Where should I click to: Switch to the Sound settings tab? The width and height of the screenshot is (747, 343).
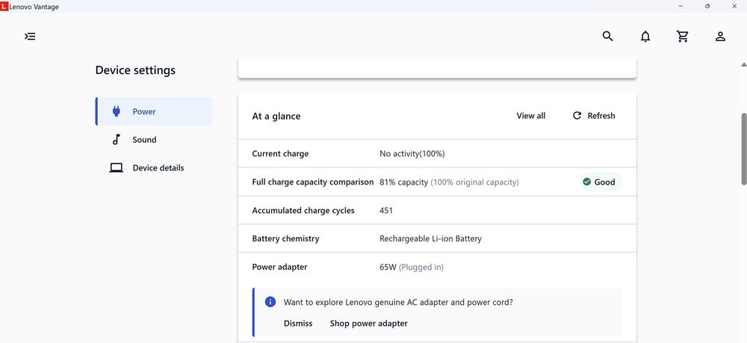[145, 140]
